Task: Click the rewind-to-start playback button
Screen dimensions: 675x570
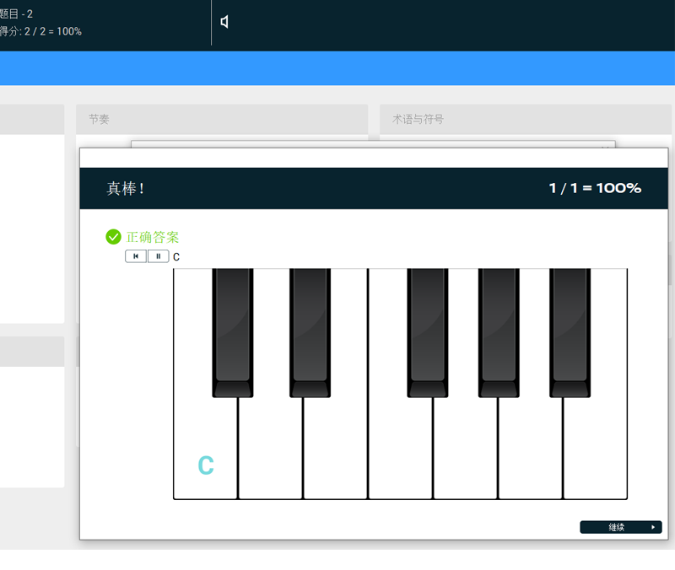Action: click(136, 256)
